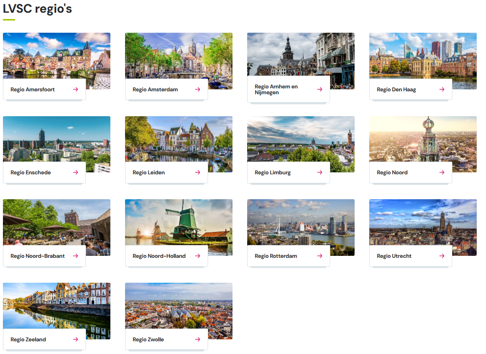Click the arrow icon beside Regio Limburg
Viewport: 486px width, 354px height.
[x=320, y=172]
